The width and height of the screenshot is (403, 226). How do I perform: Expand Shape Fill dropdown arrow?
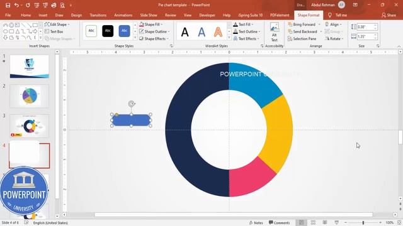tap(162, 24)
